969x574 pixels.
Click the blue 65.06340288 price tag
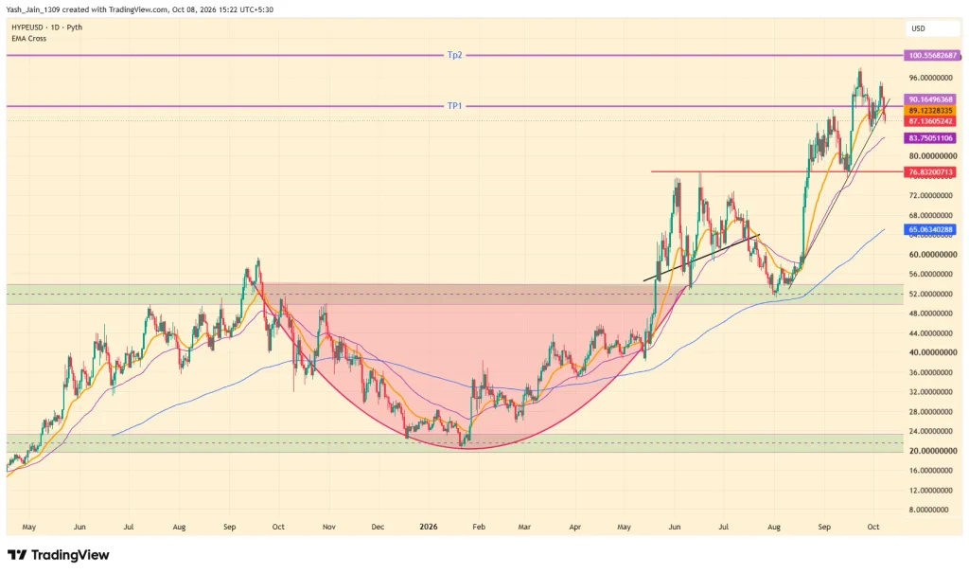pyautogui.click(x=930, y=229)
